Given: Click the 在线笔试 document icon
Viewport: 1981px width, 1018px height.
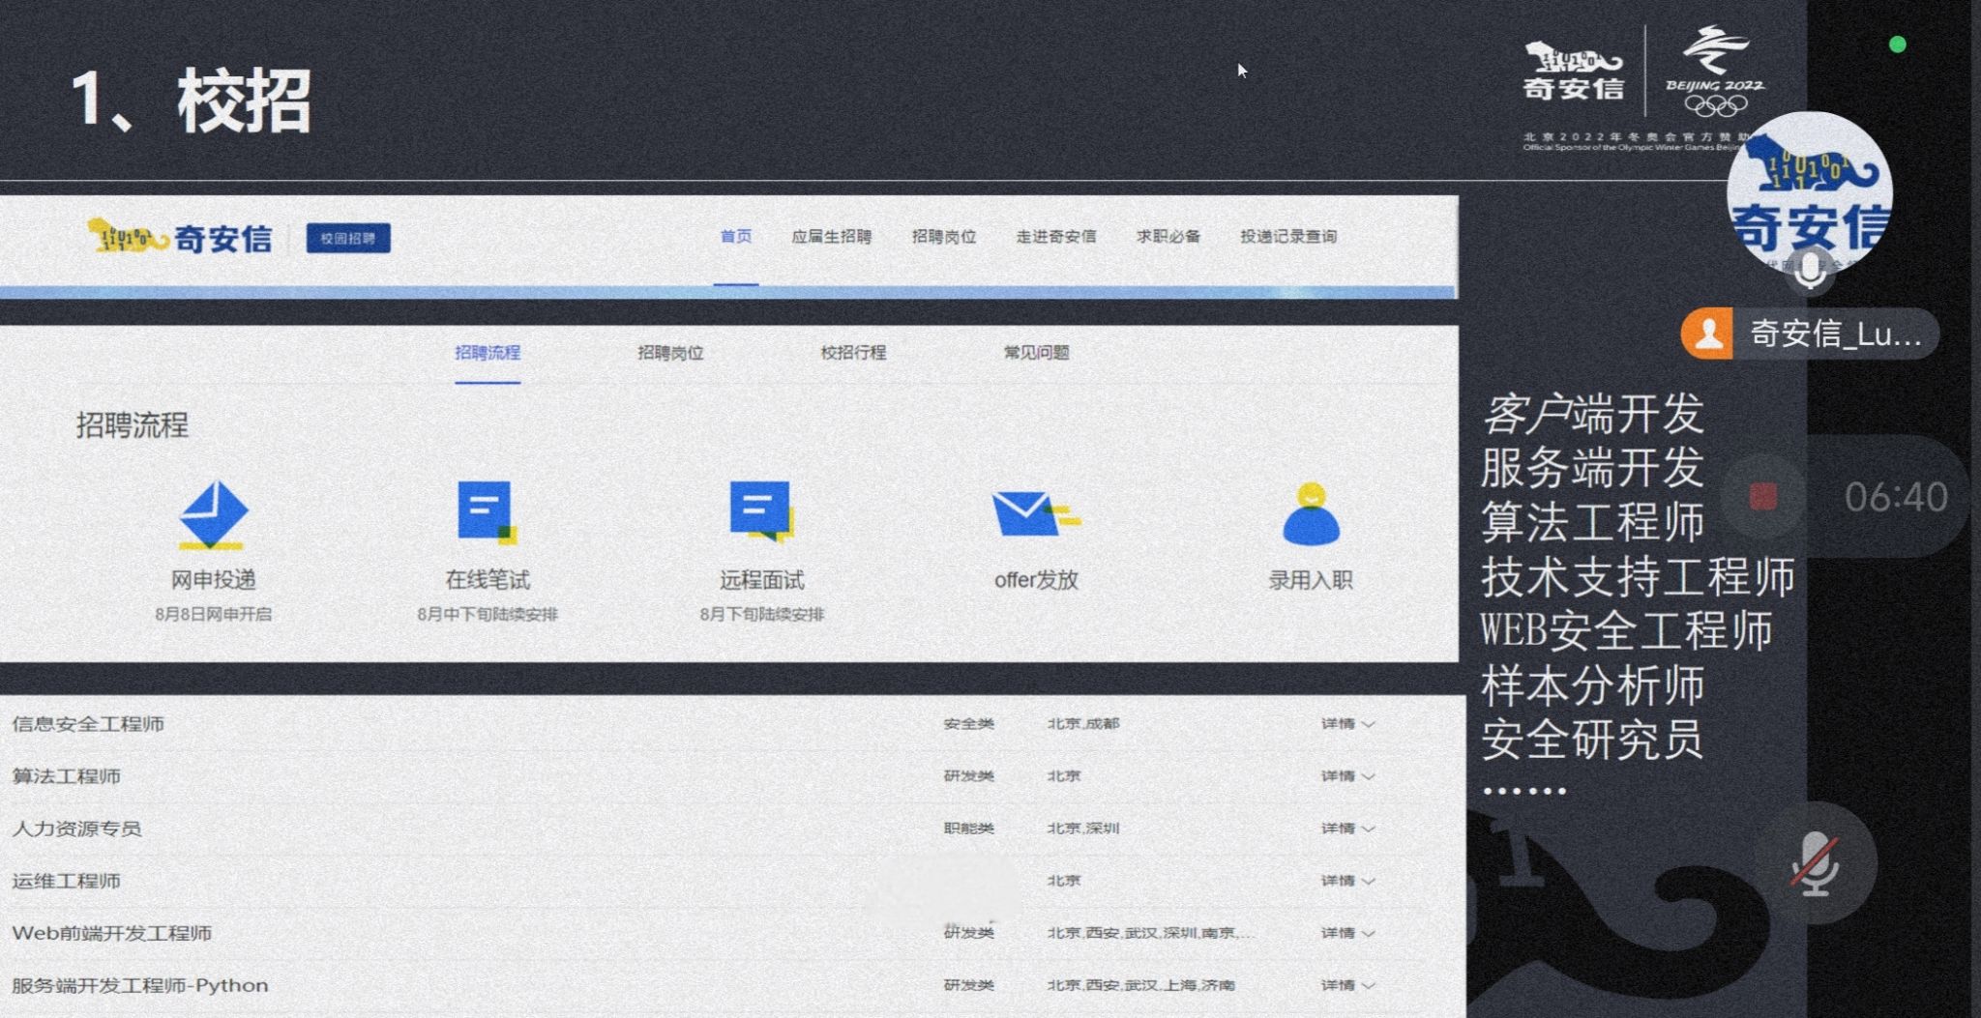Looking at the screenshot, I should (486, 511).
